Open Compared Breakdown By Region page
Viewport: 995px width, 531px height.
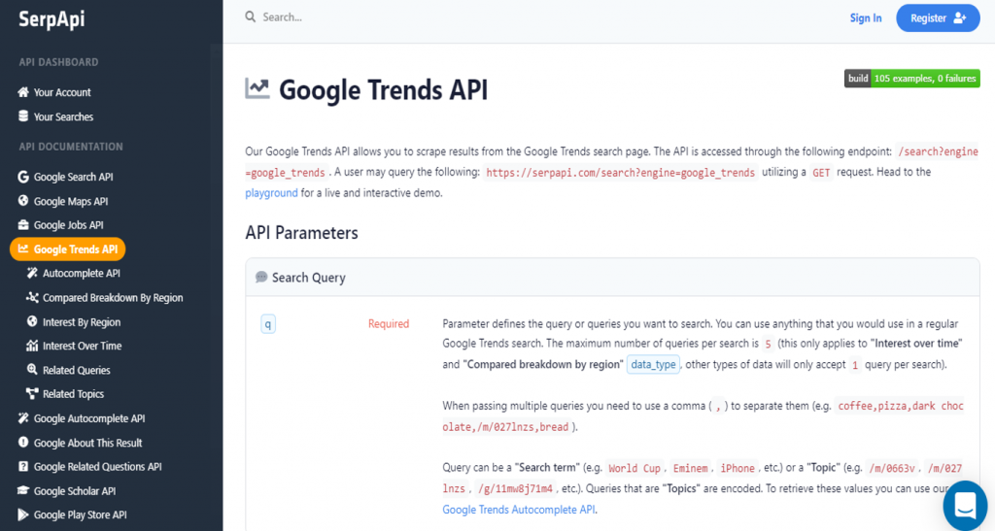tap(113, 297)
